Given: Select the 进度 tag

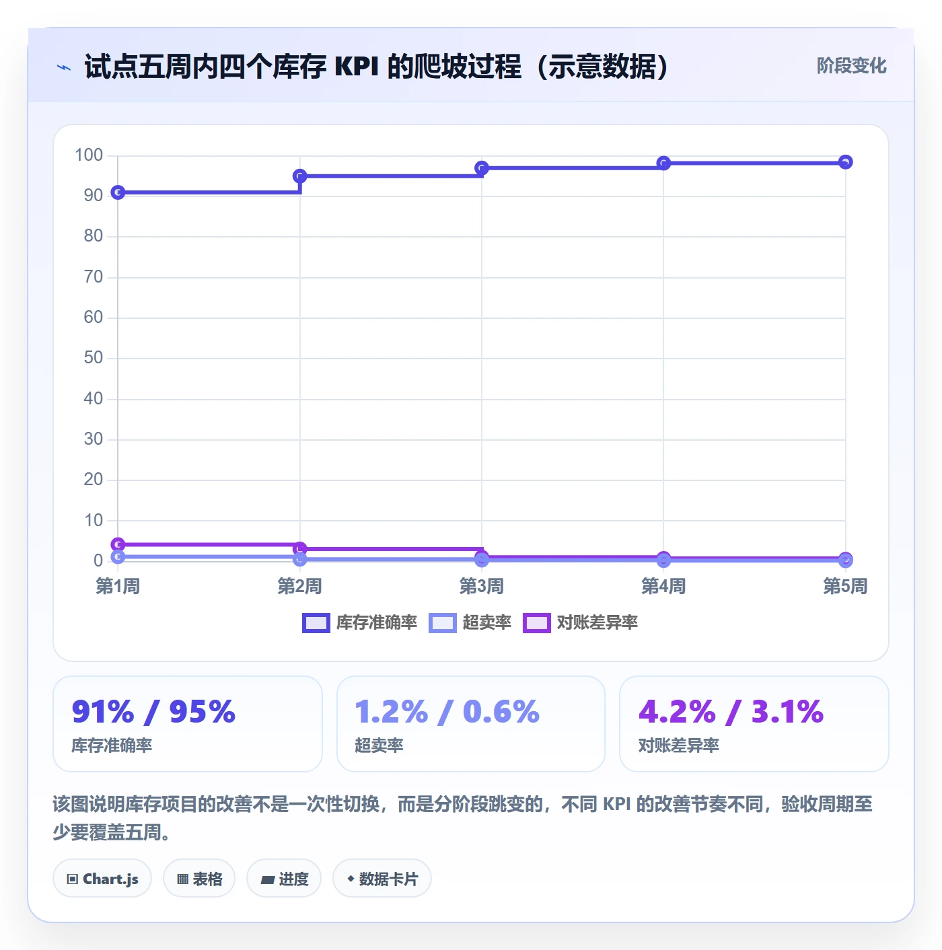Looking at the screenshot, I should click(x=284, y=879).
